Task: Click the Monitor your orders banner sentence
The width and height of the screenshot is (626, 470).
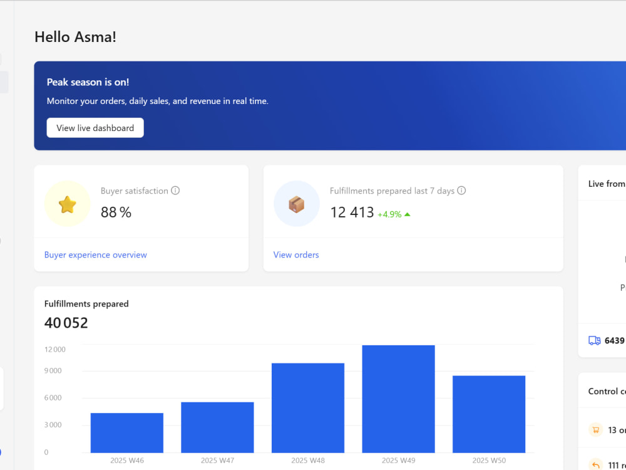Action: click(x=157, y=101)
